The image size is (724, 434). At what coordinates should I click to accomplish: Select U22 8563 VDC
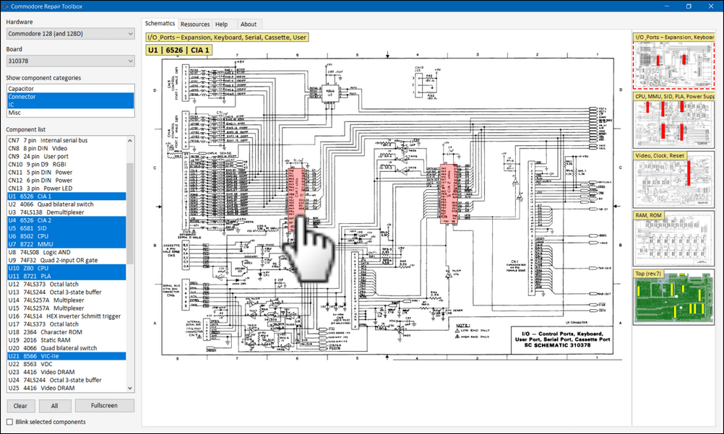[x=66, y=364]
